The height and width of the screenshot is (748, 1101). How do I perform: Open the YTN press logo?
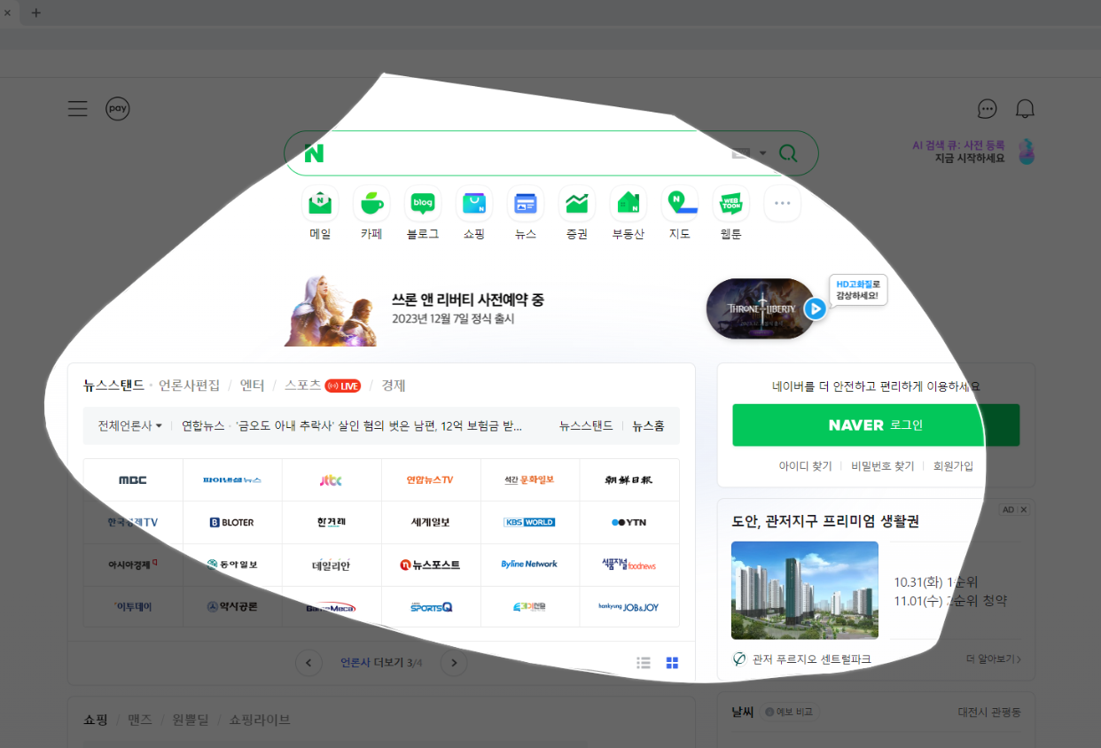click(629, 522)
